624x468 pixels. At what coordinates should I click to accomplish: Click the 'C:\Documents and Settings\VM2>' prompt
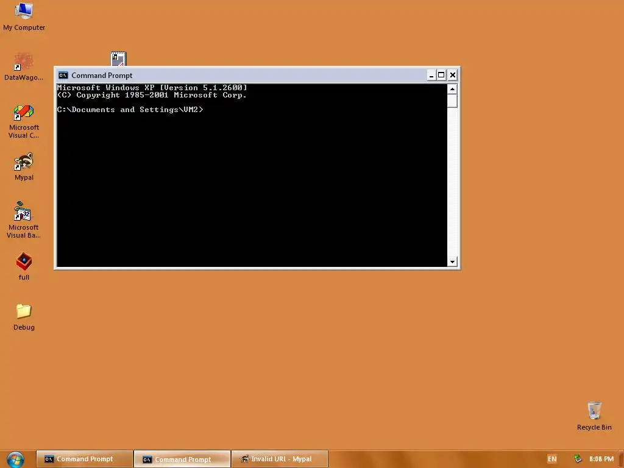[130, 110]
